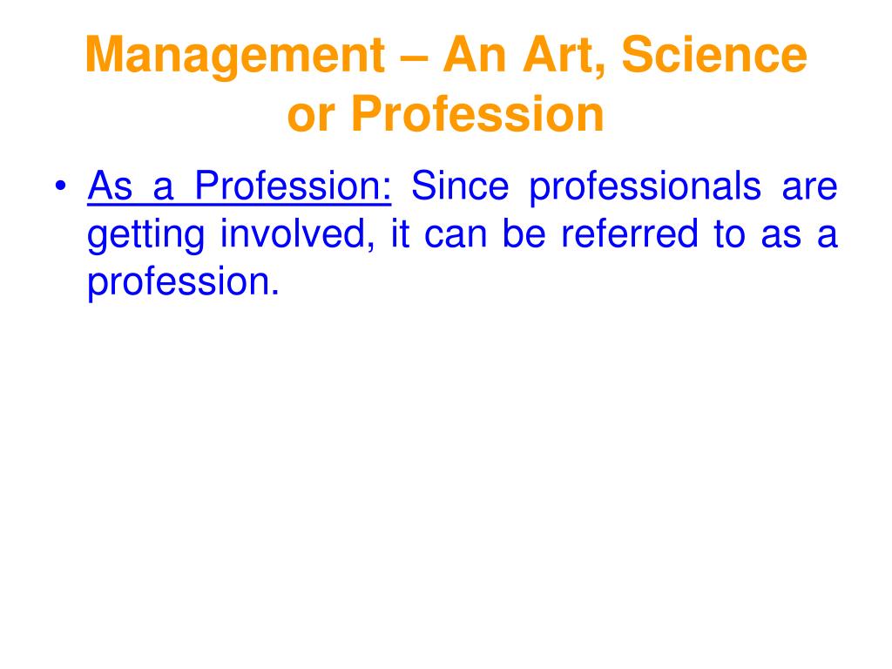892x669 pixels.
Task: Click the word 'Since' in the body text
Action: (460, 186)
